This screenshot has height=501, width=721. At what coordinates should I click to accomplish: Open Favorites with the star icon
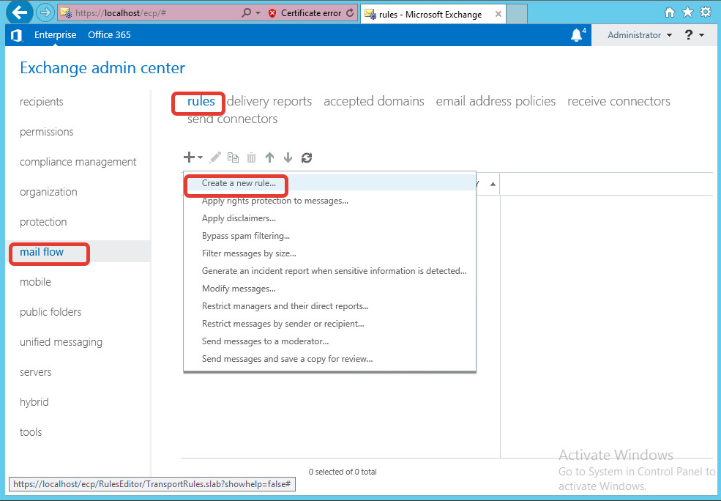pos(687,12)
